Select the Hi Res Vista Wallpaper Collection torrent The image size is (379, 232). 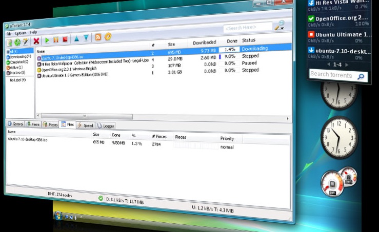[x=95, y=62]
